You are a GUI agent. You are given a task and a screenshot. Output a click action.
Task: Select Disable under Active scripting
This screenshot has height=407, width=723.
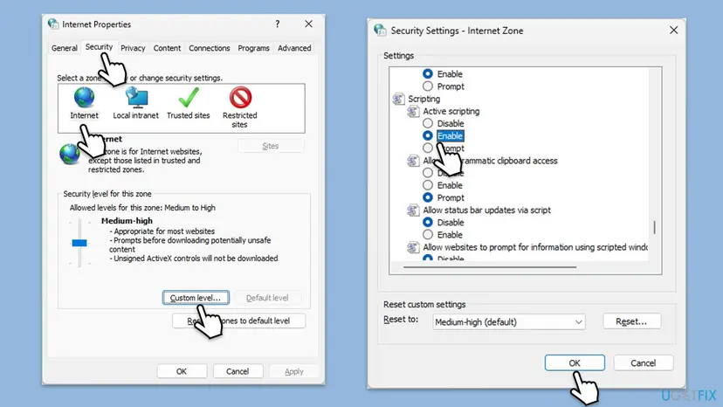click(428, 123)
